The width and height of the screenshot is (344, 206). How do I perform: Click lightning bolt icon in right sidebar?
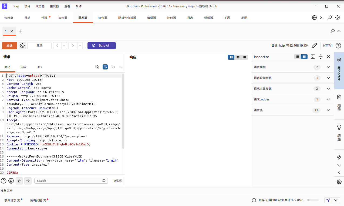click(x=339, y=157)
